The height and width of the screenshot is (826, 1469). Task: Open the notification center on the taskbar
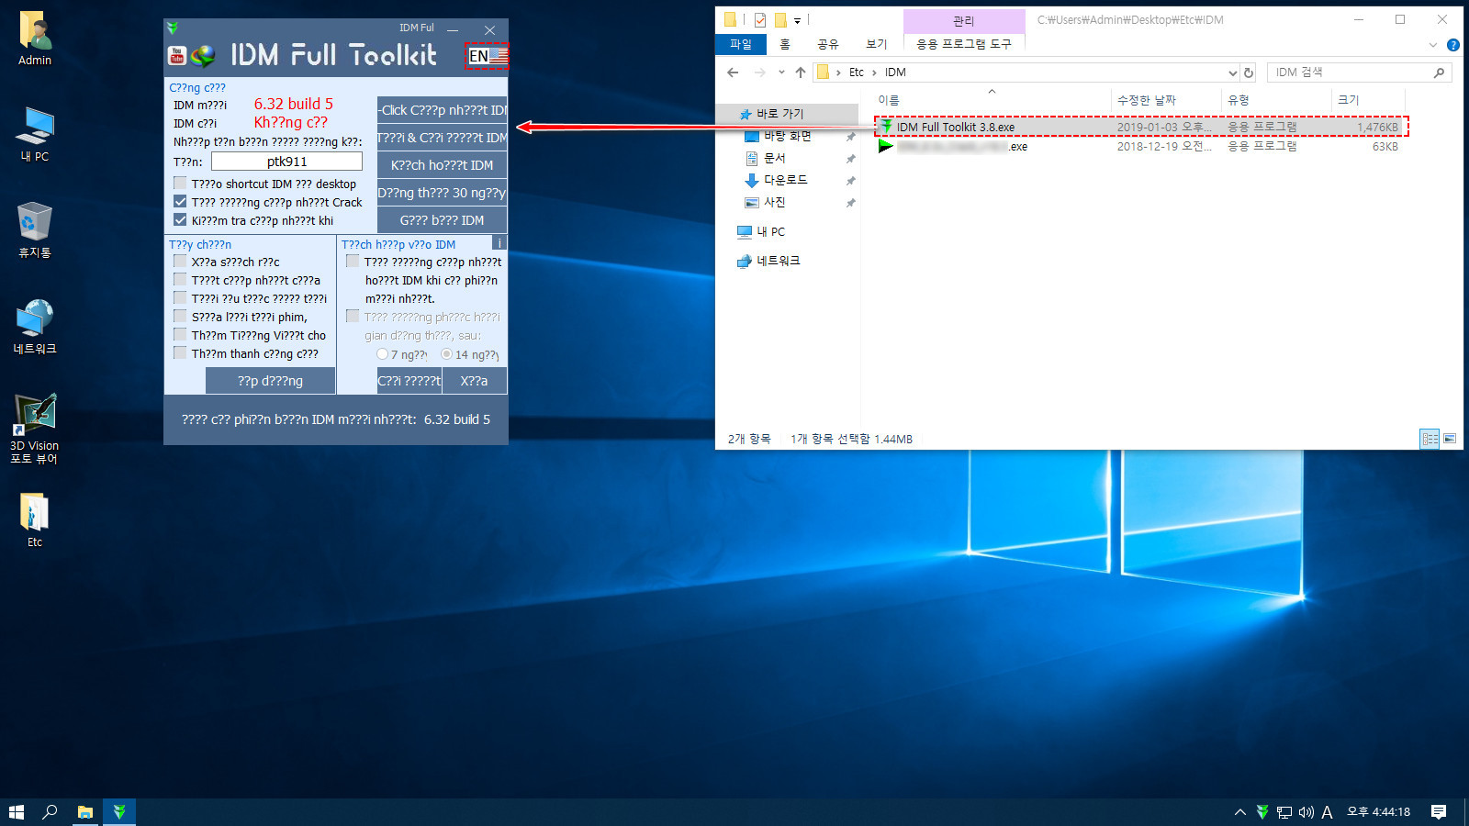click(1439, 812)
